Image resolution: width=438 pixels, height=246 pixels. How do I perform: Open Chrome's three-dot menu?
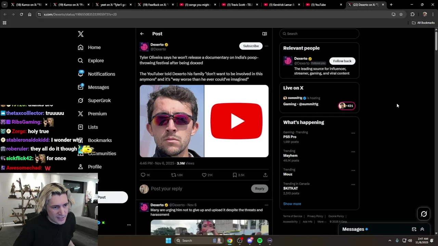coord(433,14)
